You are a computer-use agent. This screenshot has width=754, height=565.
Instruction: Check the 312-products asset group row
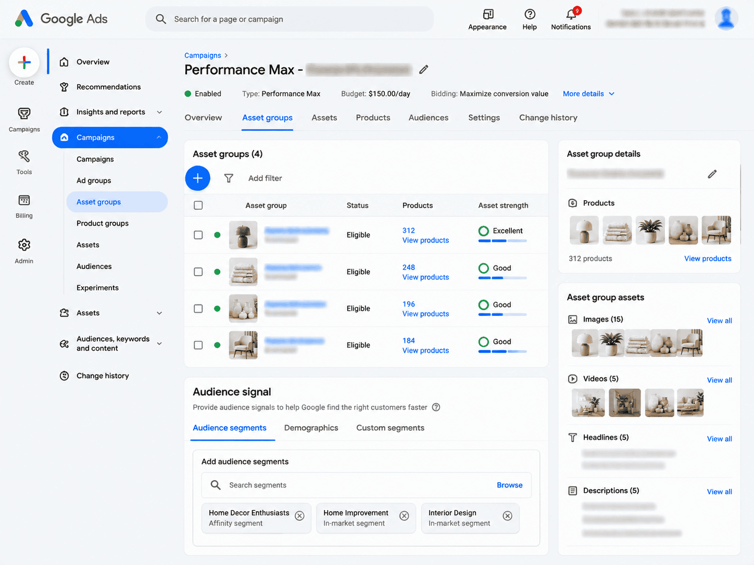198,235
